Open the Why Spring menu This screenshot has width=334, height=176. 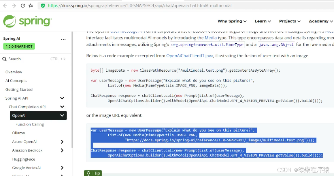click(232, 21)
